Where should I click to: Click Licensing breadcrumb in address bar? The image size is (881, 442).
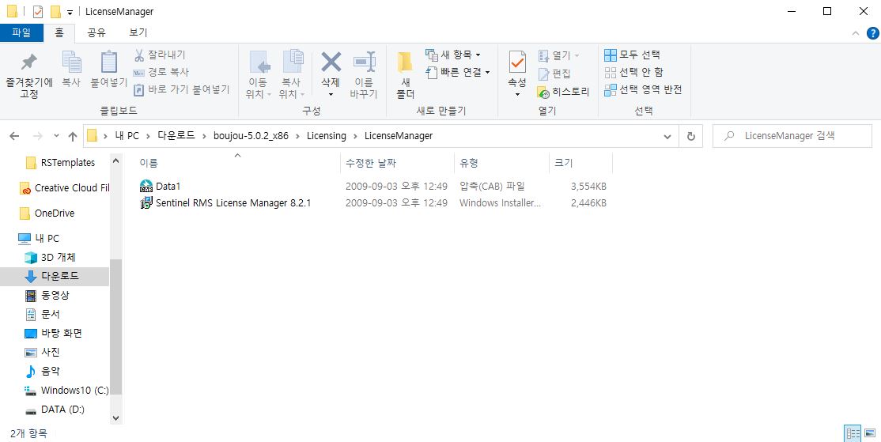[x=327, y=136]
